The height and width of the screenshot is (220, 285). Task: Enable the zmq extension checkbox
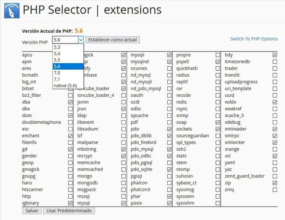[275, 190]
